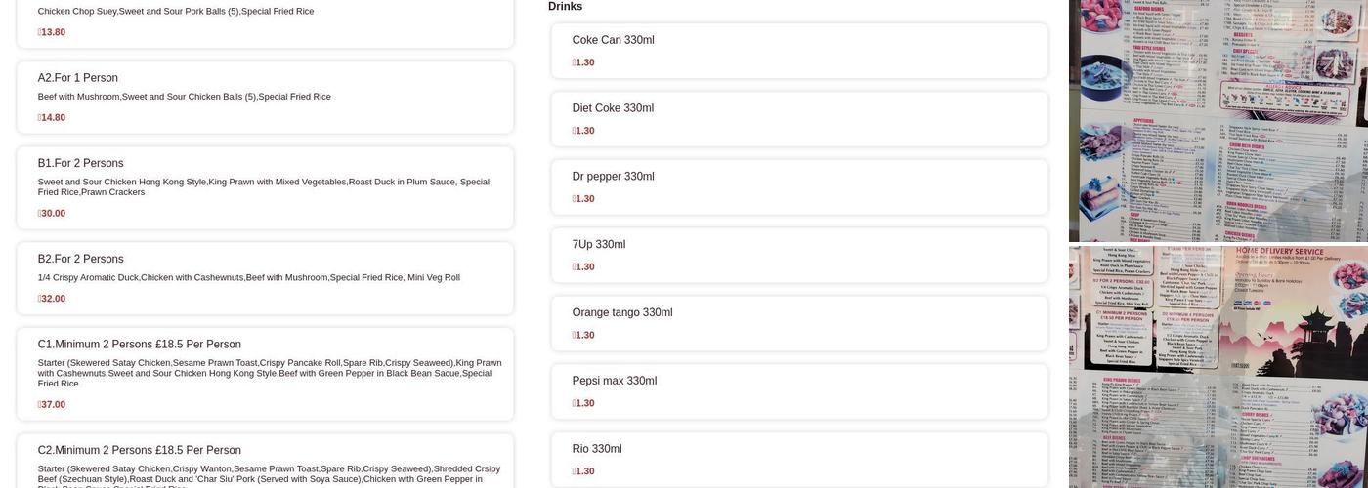Open C1.Minimum 2 Persons meal card
The image size is (1368, 488).
tap(265, 374)
